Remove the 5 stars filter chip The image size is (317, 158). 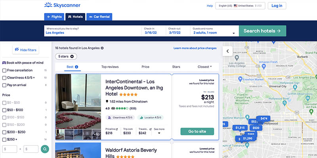pyautogui.click(x=72, y=56)
